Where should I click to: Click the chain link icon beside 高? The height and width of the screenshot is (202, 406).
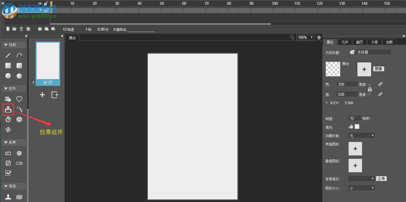click(x=380, y=94)
